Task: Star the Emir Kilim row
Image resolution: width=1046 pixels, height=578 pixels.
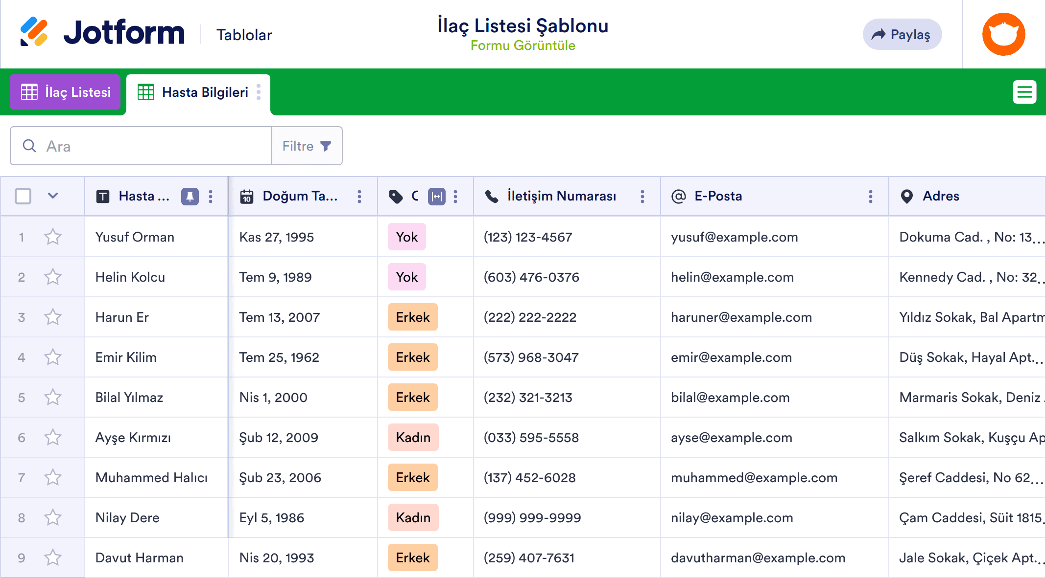Action: tap(53, 357)
